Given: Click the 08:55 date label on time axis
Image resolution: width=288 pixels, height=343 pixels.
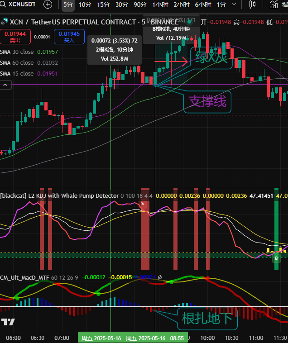Looking at the screenshot, I should point(177,338).
